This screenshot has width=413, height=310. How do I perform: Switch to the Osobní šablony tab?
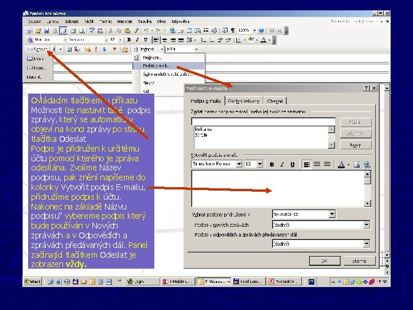click(244, 101)
